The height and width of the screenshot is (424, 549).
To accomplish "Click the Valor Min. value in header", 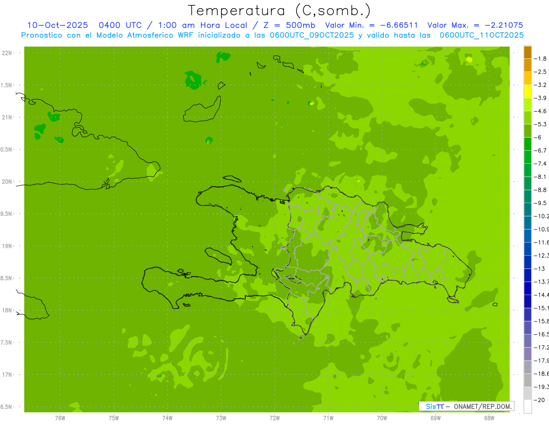I will pyautogui.click(x=373, y=25).
